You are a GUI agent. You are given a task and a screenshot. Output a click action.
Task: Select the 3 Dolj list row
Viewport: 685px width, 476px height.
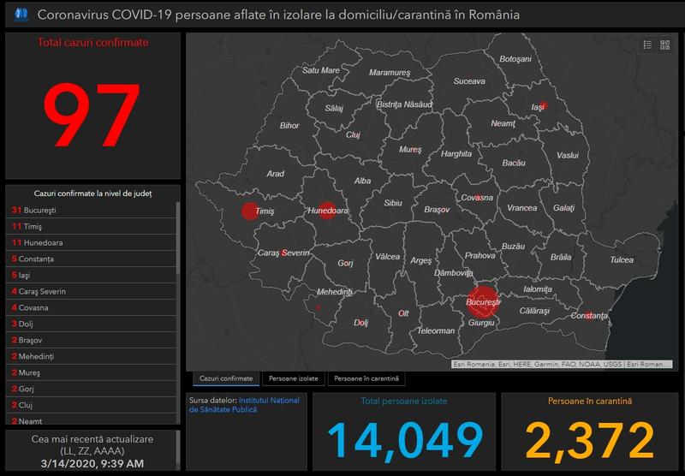tap(91, 324)
